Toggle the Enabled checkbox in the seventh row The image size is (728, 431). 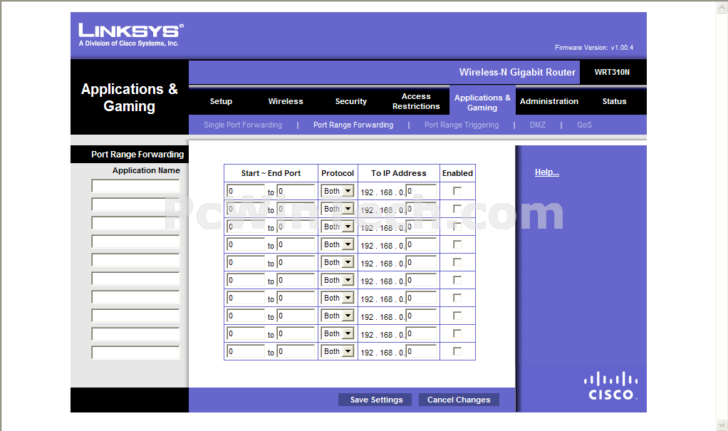[457, 298]
